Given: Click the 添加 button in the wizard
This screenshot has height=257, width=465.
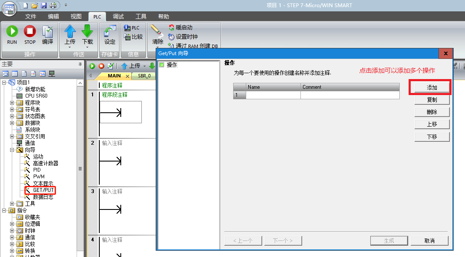Looking at the screenshot, I should [432, 87].
